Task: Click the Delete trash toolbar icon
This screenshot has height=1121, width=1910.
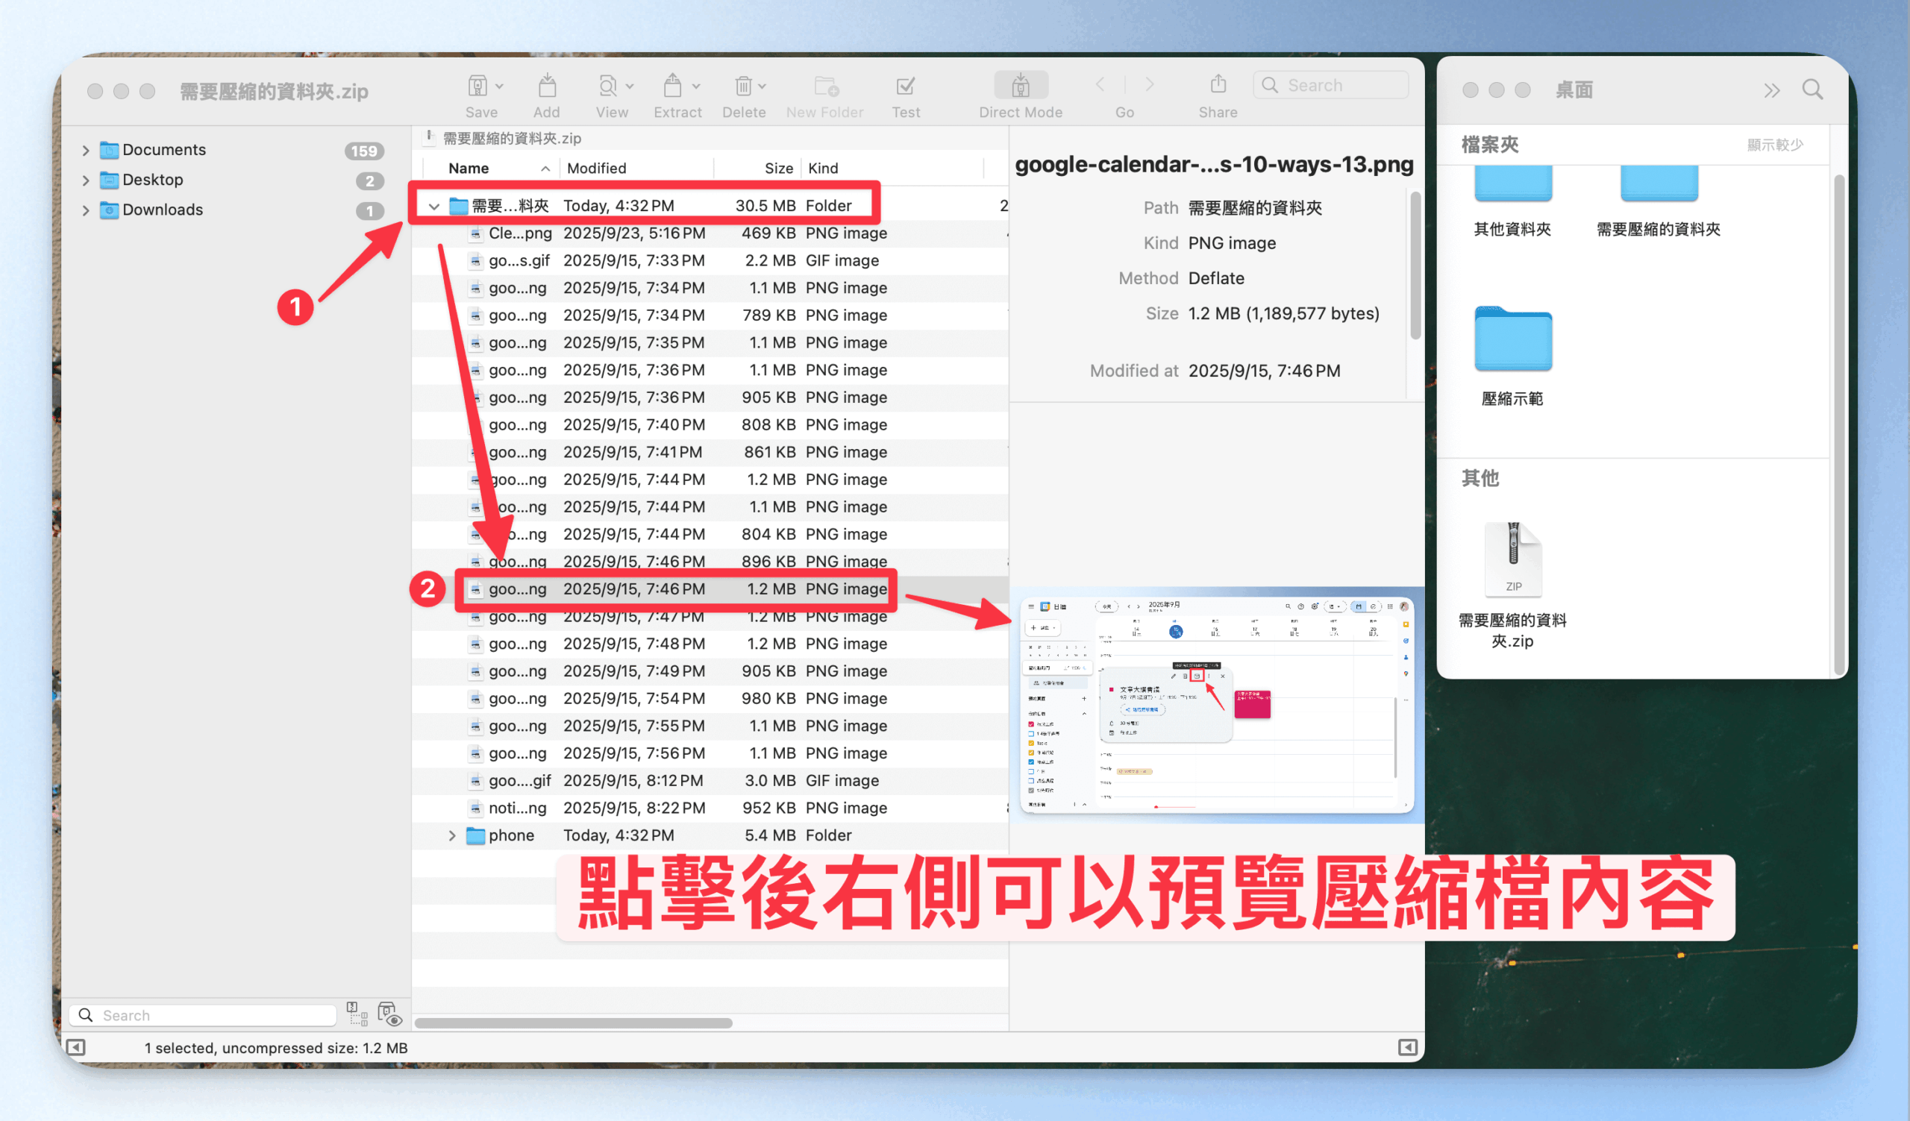Action: coord(744,87)
